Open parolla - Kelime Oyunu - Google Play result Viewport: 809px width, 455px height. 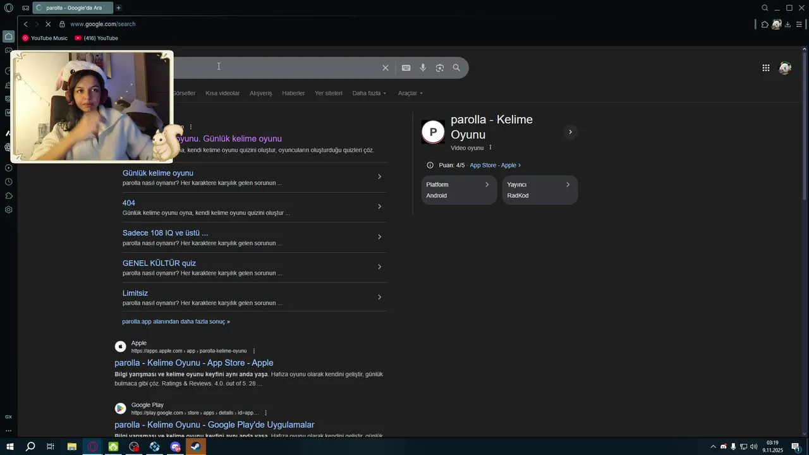coord(214,425)
